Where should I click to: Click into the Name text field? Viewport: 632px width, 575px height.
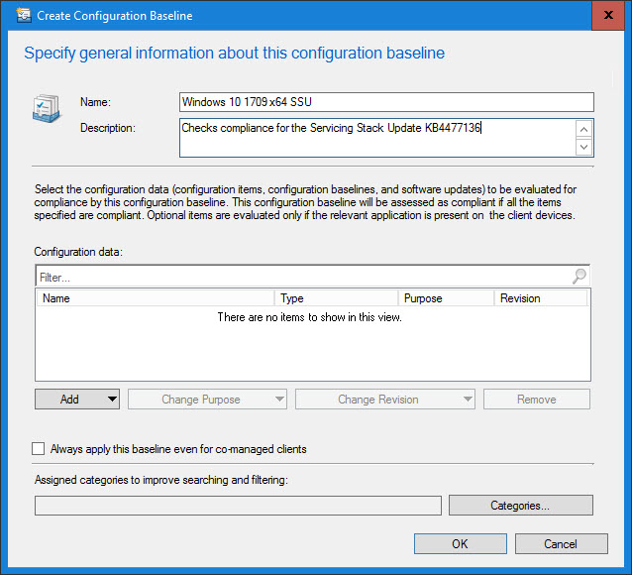tap(386, 102)
